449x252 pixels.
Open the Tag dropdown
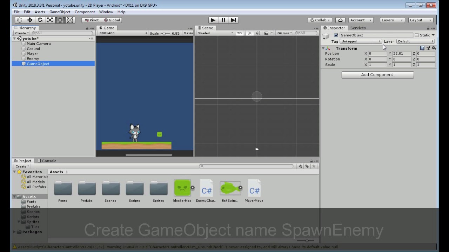361,41
